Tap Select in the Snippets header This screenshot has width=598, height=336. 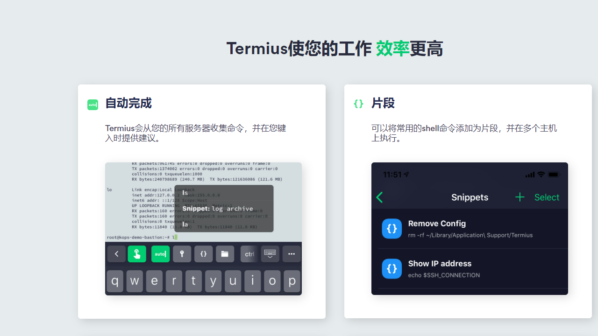tap(547, 197)
